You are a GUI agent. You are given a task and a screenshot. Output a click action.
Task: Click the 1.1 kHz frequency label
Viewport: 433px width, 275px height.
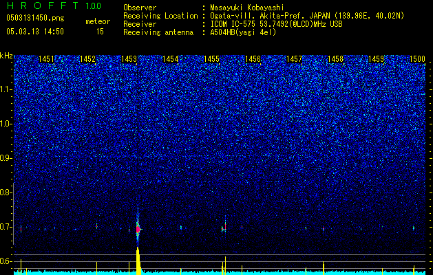coord(6,89)
